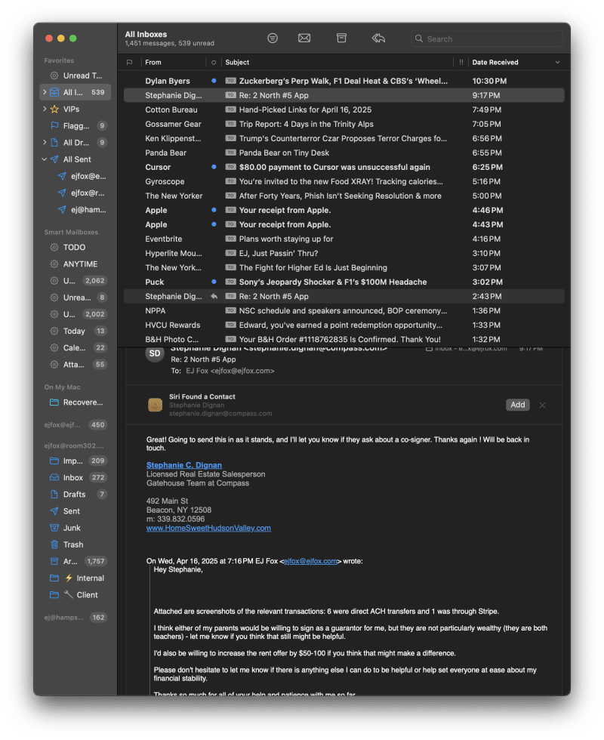Toggle the unread dot on Puck's message
604x740 pixels.
(x=214, y=282)
